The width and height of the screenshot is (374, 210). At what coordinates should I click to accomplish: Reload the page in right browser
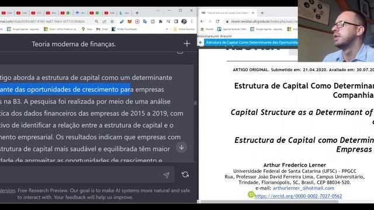point(217,22)
